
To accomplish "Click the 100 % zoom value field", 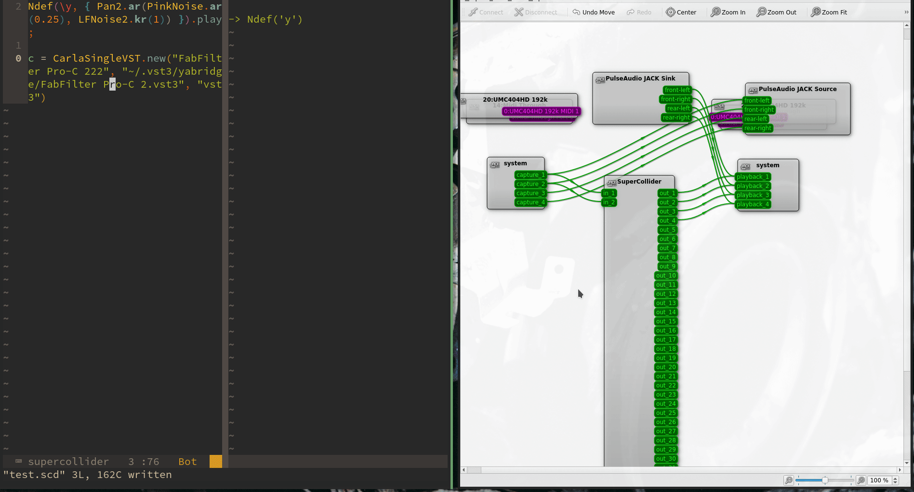I will tap(879, 480).
